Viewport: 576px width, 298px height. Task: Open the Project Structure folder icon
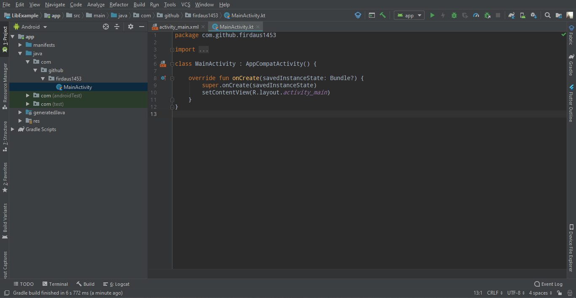point(558,15)
